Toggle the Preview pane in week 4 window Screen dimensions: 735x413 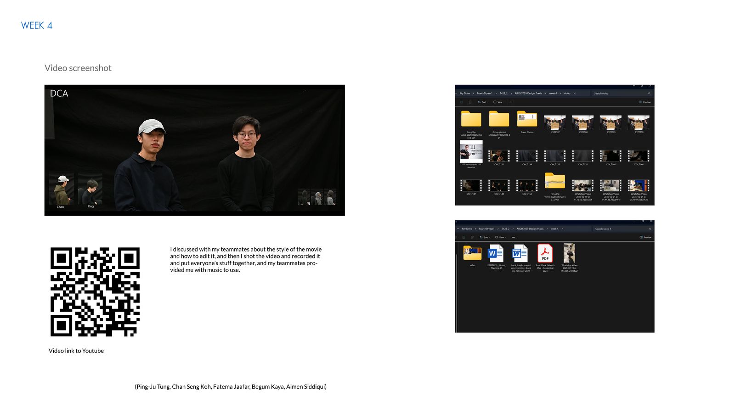point(645,237)
